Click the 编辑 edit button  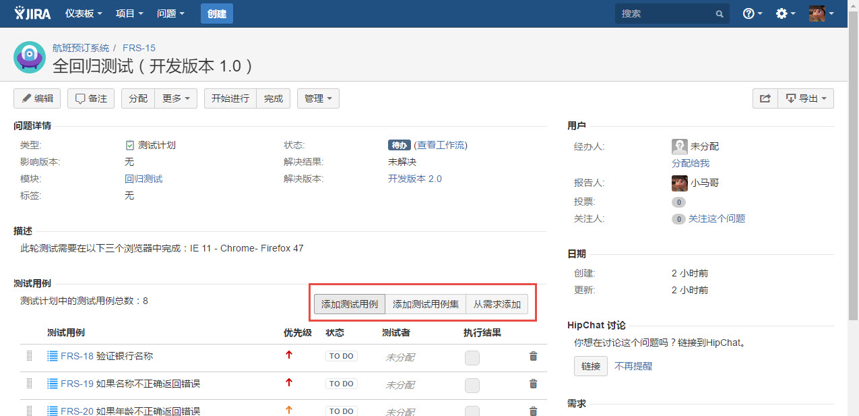pos(37,98)
